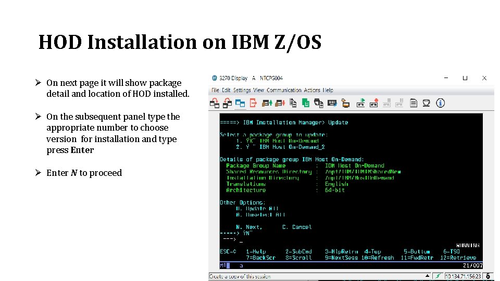Image resolution: width=500 pixels, height=281 pixels.
Task: Click the 1-Help function key label
Action: (x=256, y=251)
